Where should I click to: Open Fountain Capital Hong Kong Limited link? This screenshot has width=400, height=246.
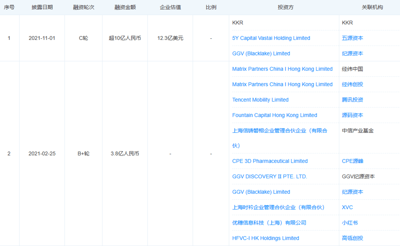[275, 115]
